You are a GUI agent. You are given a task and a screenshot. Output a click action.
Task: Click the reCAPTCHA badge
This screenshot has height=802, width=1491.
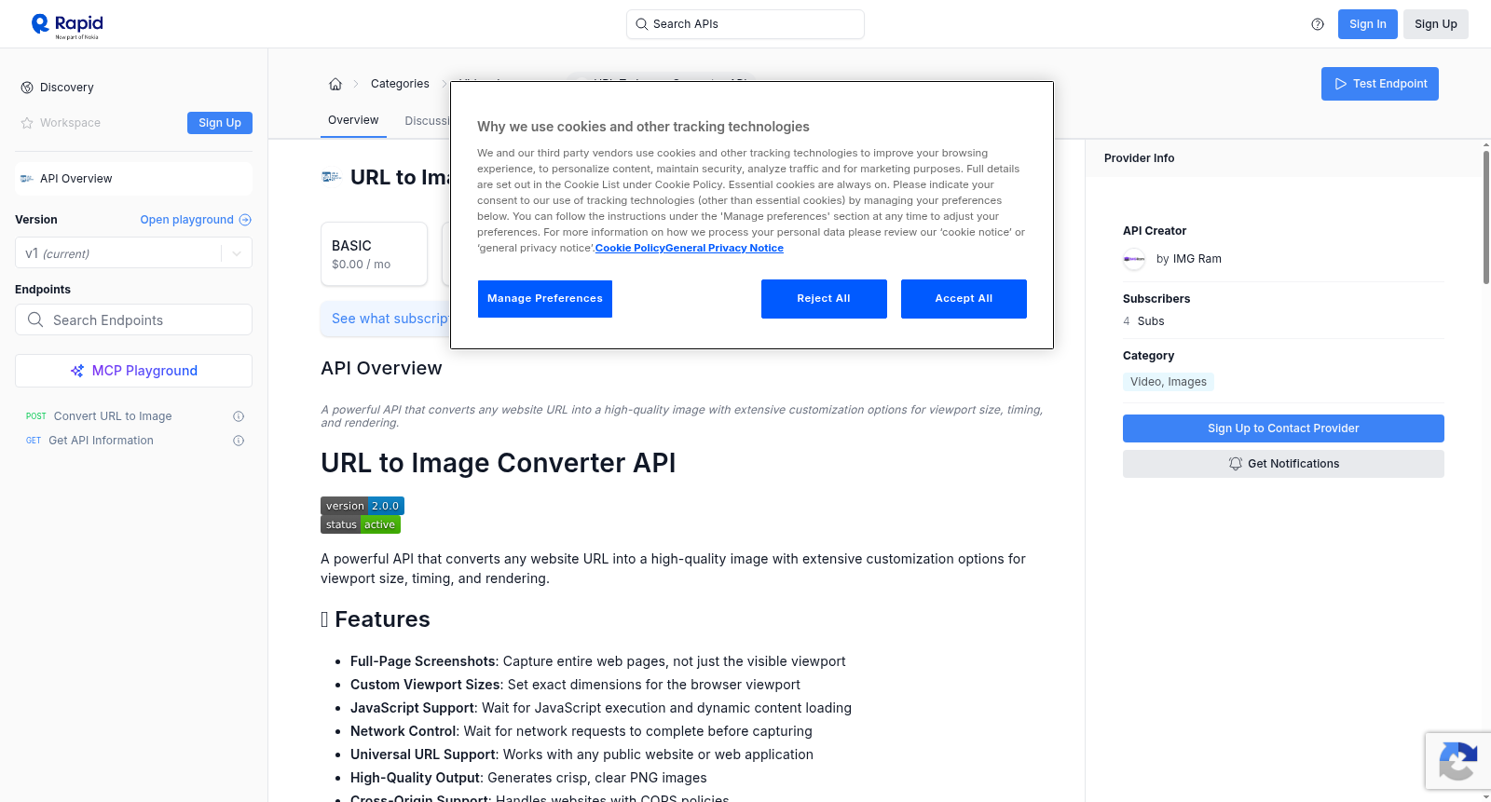click(x=1458, y=761)
